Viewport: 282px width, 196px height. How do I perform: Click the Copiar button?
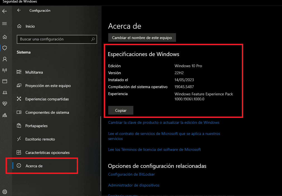click(121, 110)
